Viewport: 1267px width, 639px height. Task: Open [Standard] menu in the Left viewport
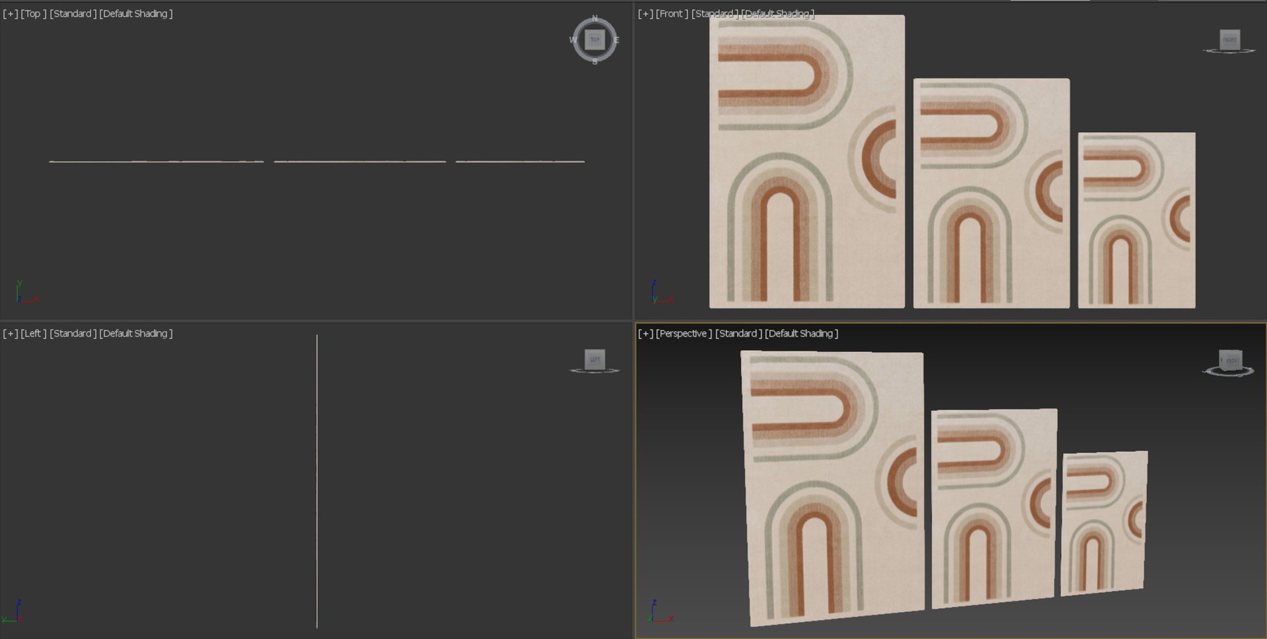(x=73, y=333)
